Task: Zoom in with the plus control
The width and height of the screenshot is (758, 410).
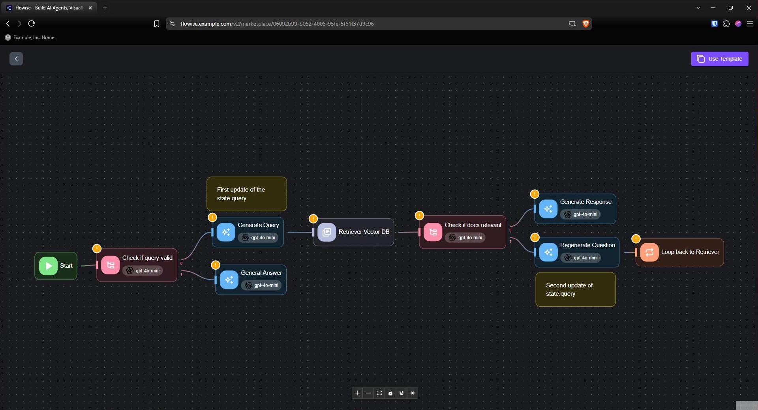Action: 357,393
